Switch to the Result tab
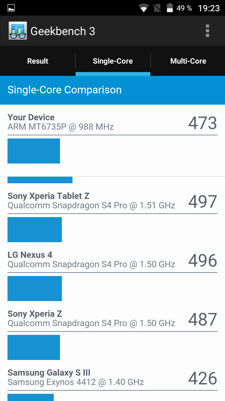 pos(37,61)
